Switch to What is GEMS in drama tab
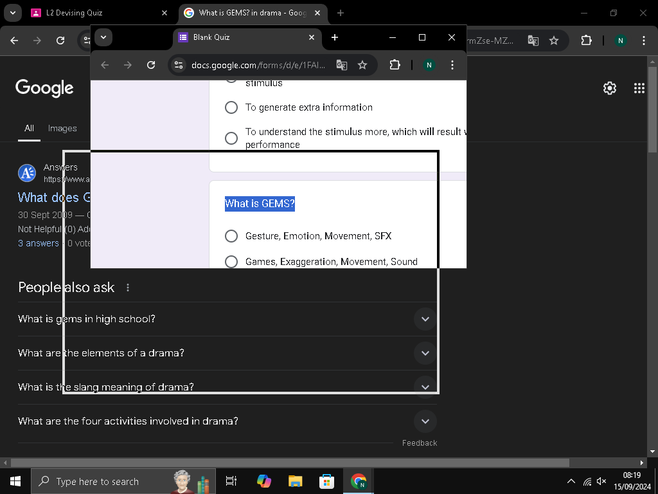Image resolution: width=658 pixels, height=494 pixels. (x=253, y=13)
